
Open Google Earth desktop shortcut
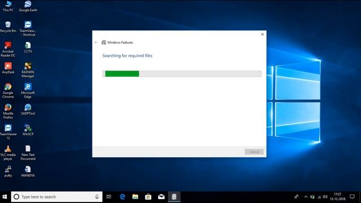[28, 6]
